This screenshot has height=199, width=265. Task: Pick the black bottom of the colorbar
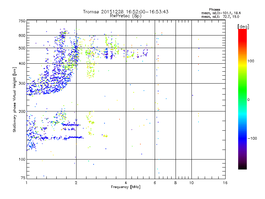pos(242,167)
